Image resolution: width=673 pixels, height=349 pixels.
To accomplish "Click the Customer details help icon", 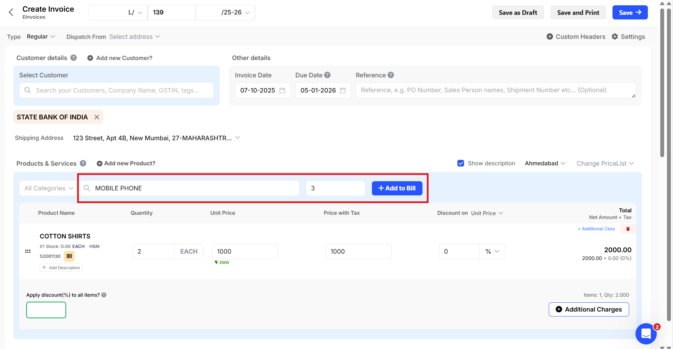I will pyautogui.click(x=74, y=58).
